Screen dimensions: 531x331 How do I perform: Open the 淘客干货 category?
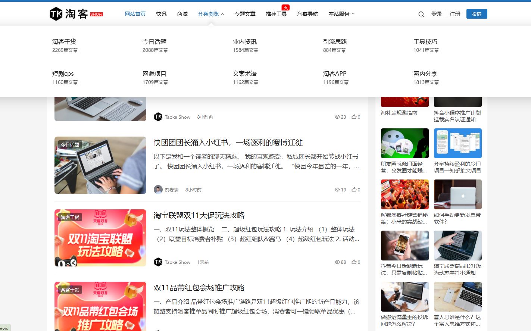click(x=64, y=42)
